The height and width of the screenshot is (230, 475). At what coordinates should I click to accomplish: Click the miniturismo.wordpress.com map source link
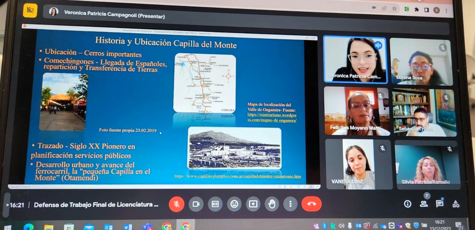click(x=272, y=117)
